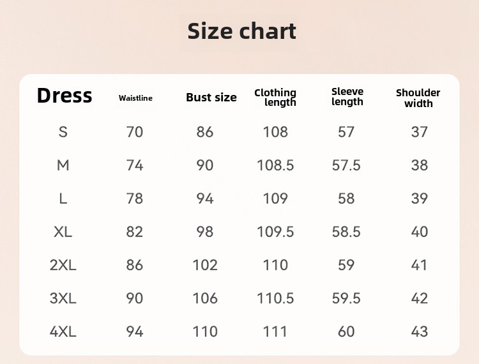
Task: Select the Dress header label
Action: (64, 96)
